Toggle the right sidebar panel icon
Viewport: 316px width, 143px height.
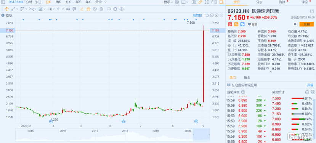point(221,2)
